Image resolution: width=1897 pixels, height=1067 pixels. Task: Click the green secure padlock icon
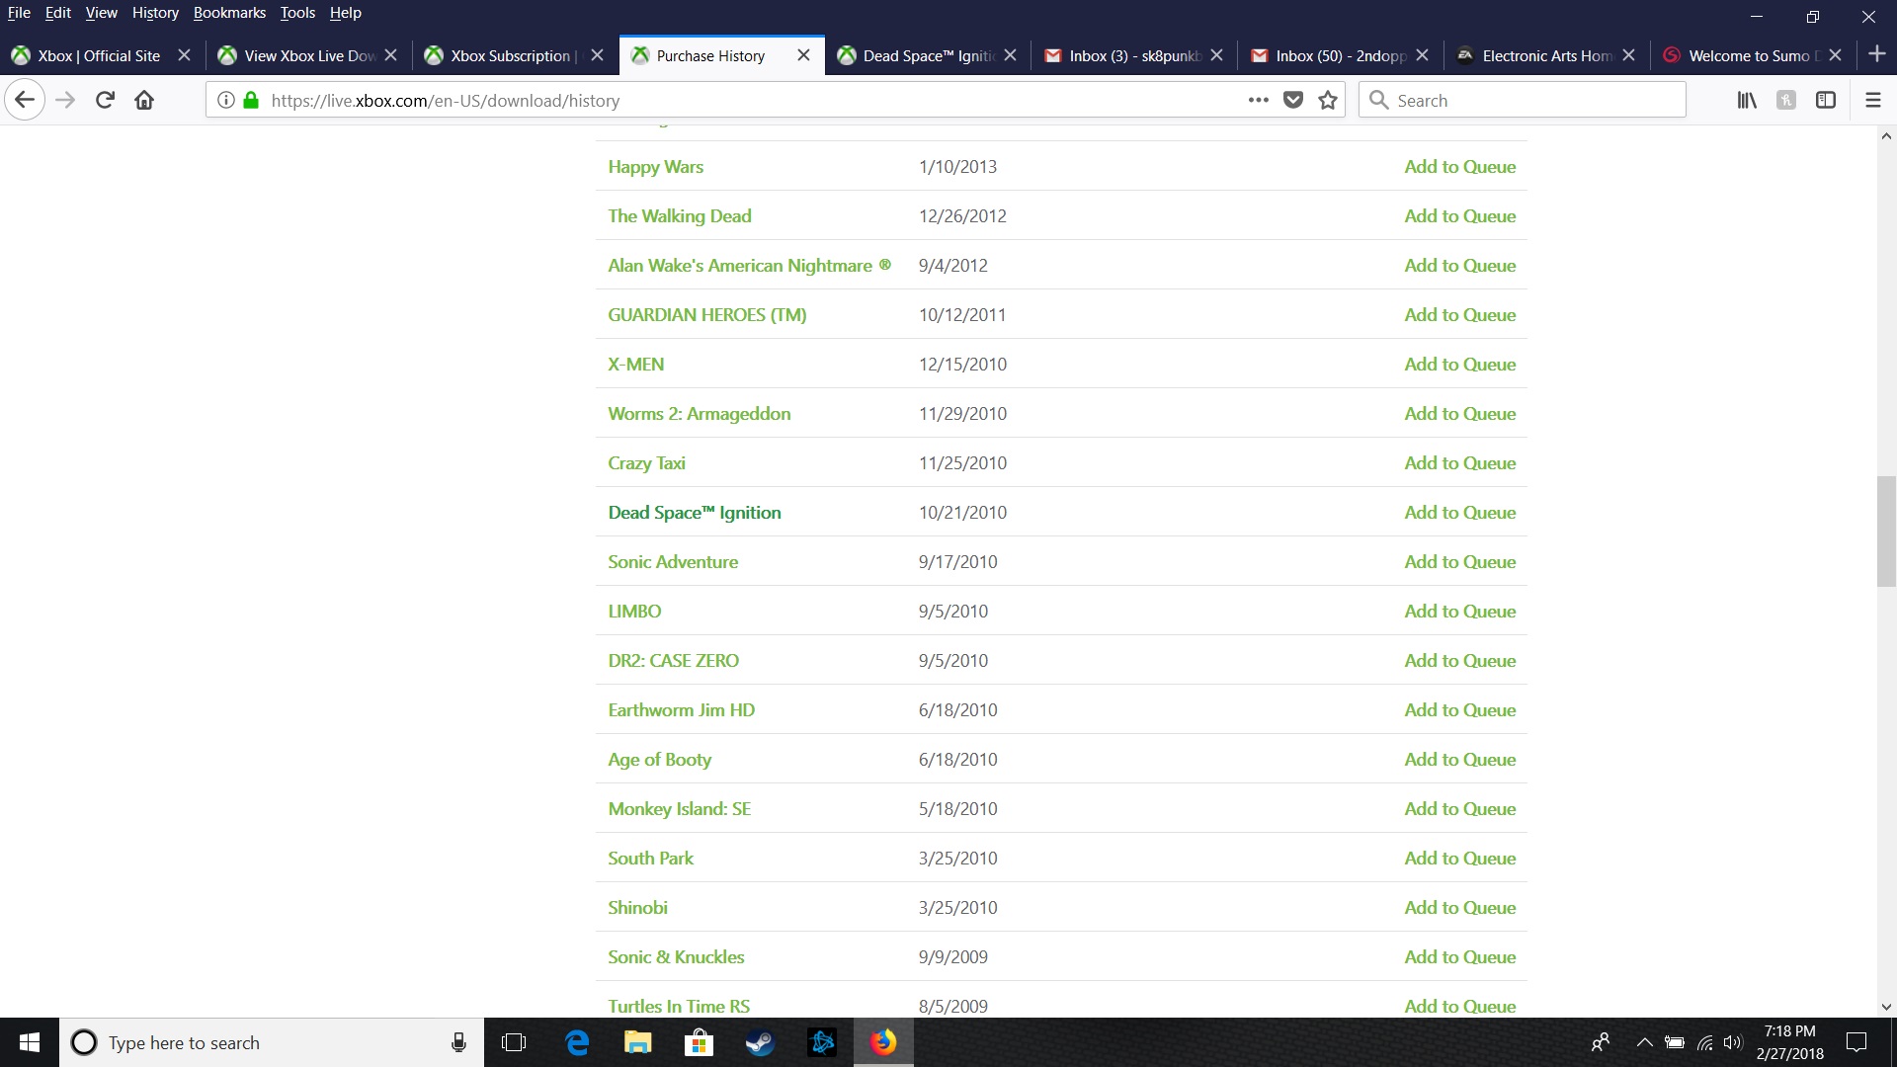click(x=251, y=100)
